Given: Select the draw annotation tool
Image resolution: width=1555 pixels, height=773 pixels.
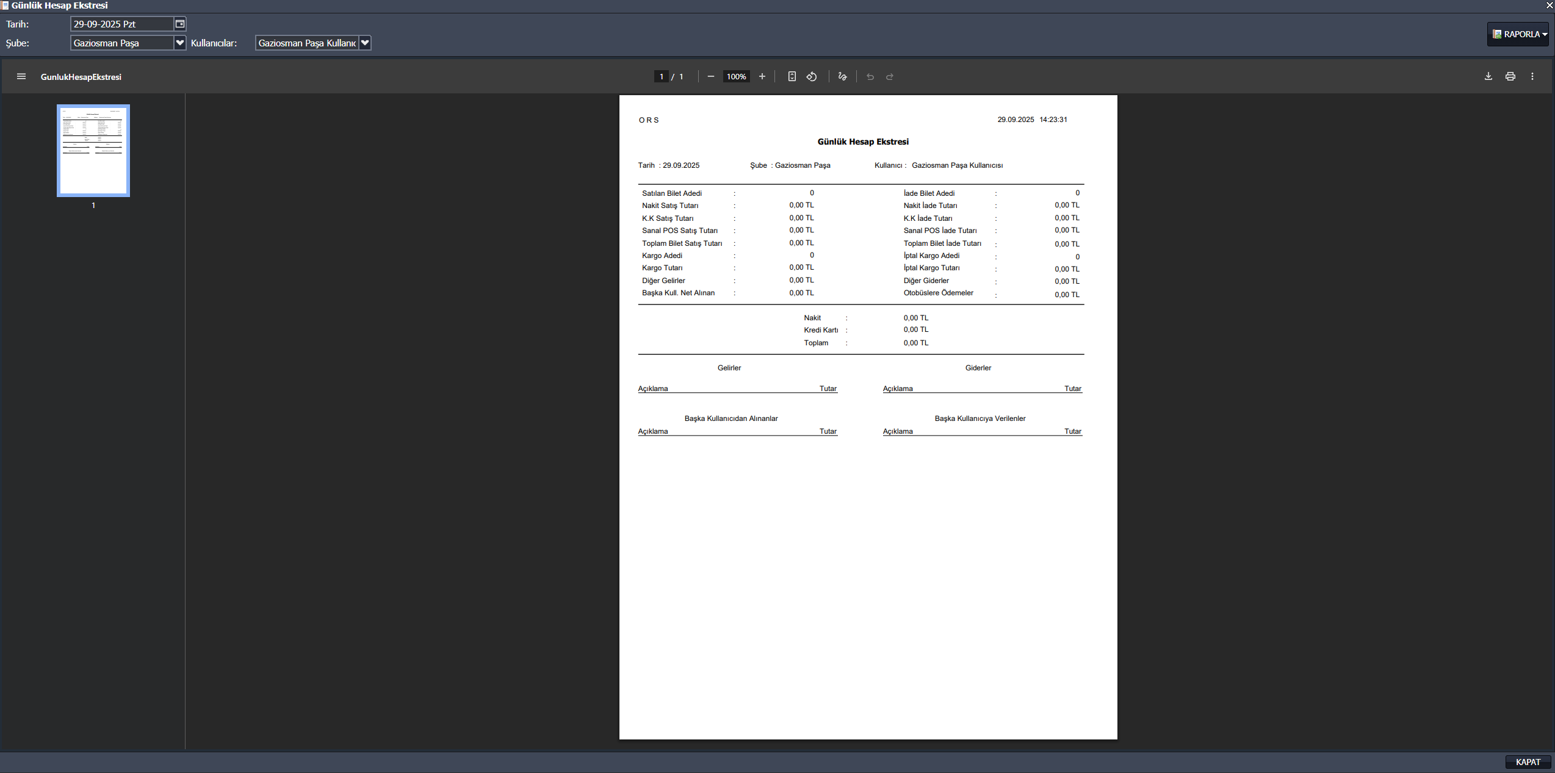Looking at the screenshot, I should pyautogui.click(x=842, y=76).
